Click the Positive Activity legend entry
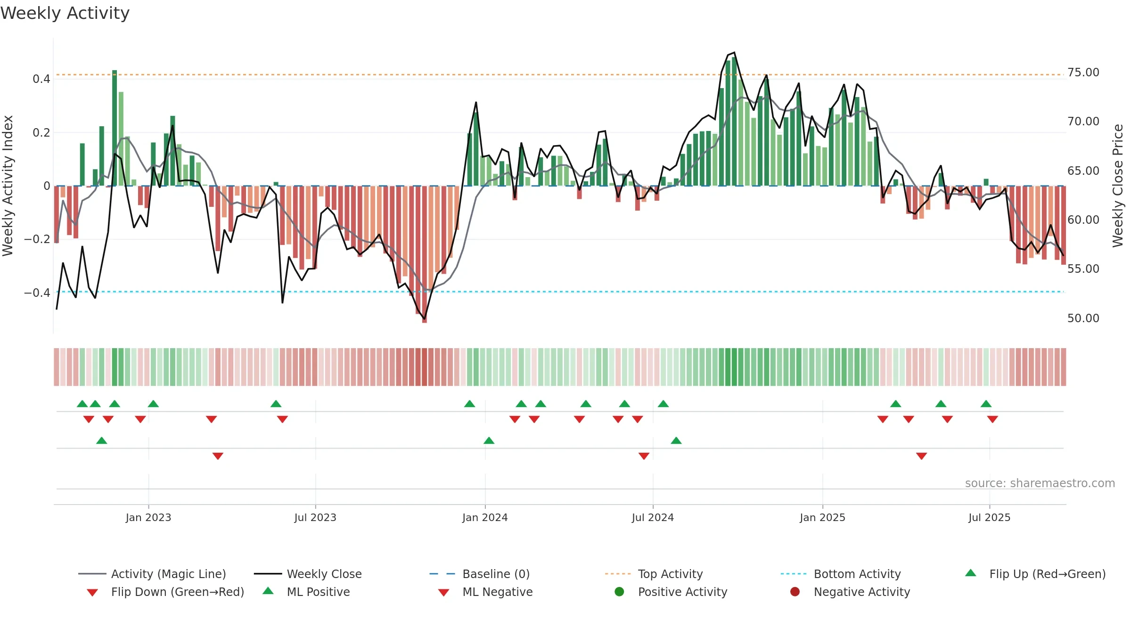Screen dimensions: 1131x636 pyautogui.click(x=671, y=592)
